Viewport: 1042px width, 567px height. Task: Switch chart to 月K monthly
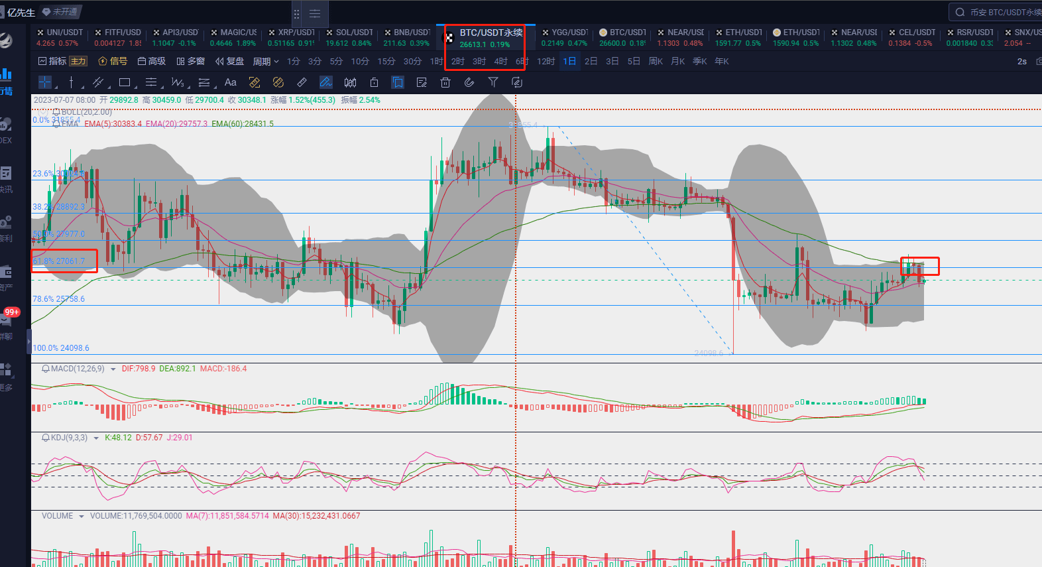point(677,61)
